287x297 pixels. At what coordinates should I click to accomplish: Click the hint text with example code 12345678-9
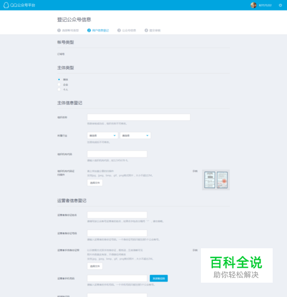[108, 161]
